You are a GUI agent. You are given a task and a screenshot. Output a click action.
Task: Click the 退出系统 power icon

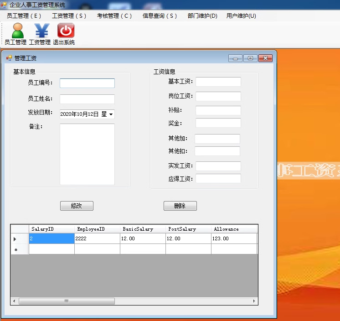pyautogui.click(x=64, y=34)
